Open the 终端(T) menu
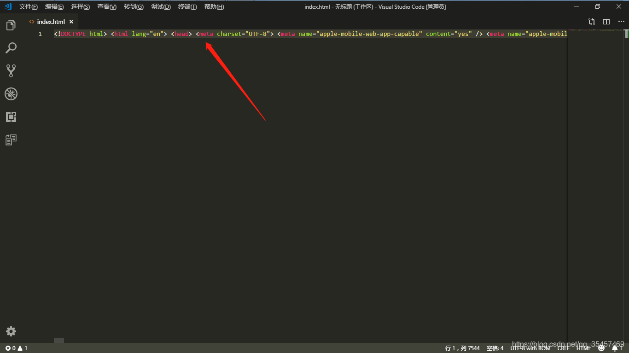 tap(187, 6)
